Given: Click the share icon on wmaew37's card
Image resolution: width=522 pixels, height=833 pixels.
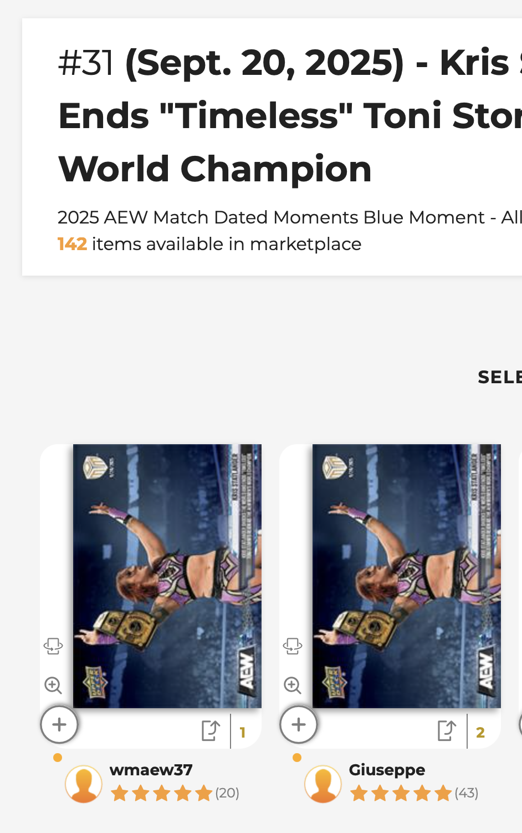Looking at the screenshot, I should pyautogui.click(x=211, y=731).
